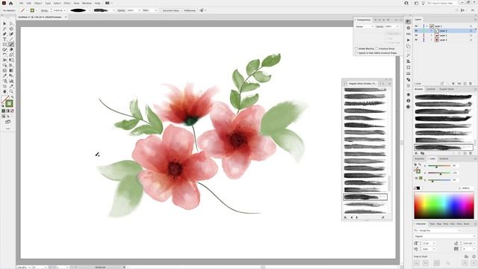Select the Pen tool
This screenshot has height=269, width=478.
tap(4, 34)
